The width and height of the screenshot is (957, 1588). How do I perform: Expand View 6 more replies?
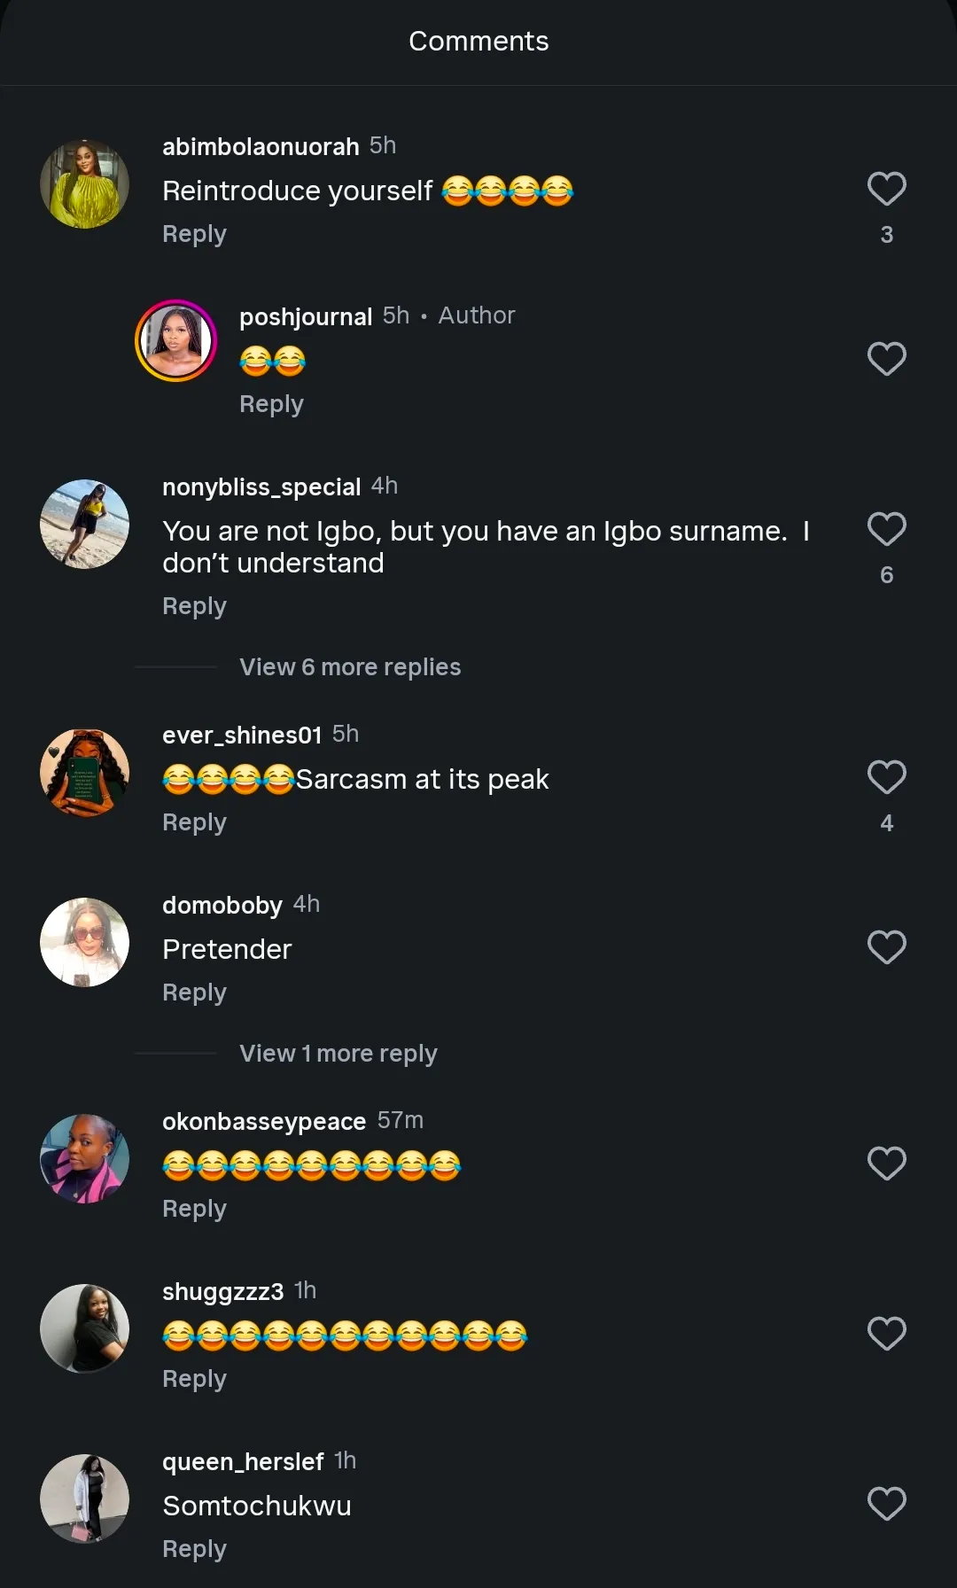[350, 667]
